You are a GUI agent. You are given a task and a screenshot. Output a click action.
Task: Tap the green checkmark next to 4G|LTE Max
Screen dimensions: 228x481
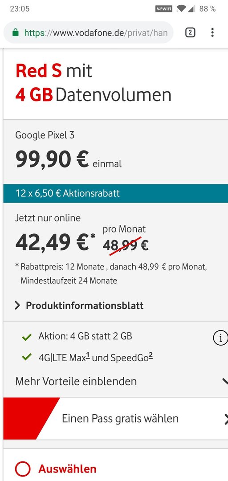[x=27, y=357]
